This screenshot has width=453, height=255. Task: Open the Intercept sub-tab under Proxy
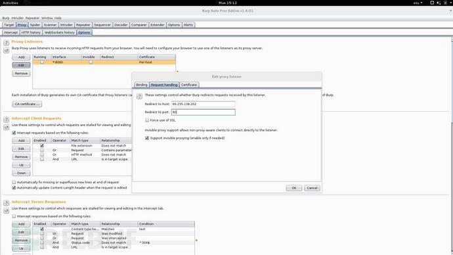point(11,33)
